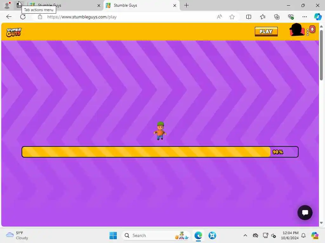Open the weather widget showing 51°F
This screenshot has width=325, height=243.
coord(17,235)
